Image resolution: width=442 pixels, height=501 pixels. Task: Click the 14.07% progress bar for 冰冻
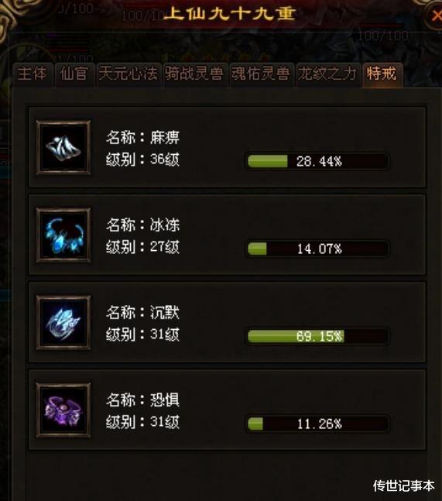coord(318,249)
